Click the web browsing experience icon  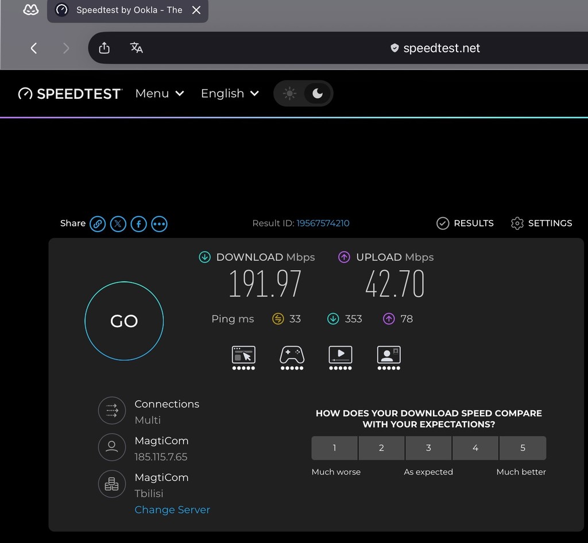tap(243, 357)
